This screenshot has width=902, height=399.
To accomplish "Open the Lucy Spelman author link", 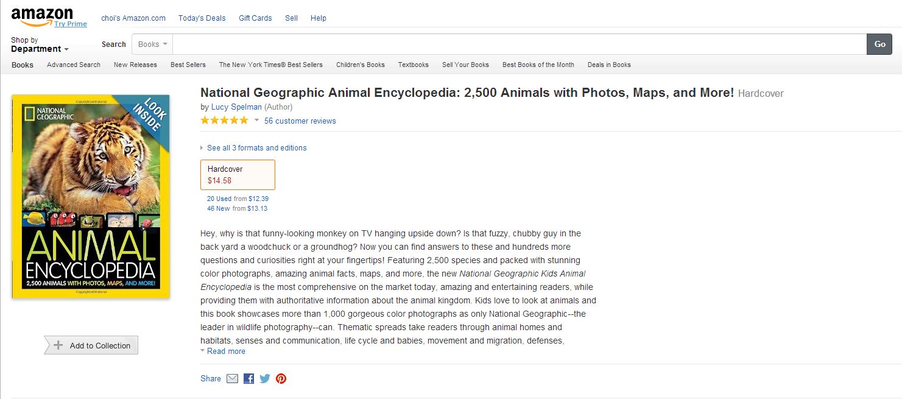I will point(236,107).
